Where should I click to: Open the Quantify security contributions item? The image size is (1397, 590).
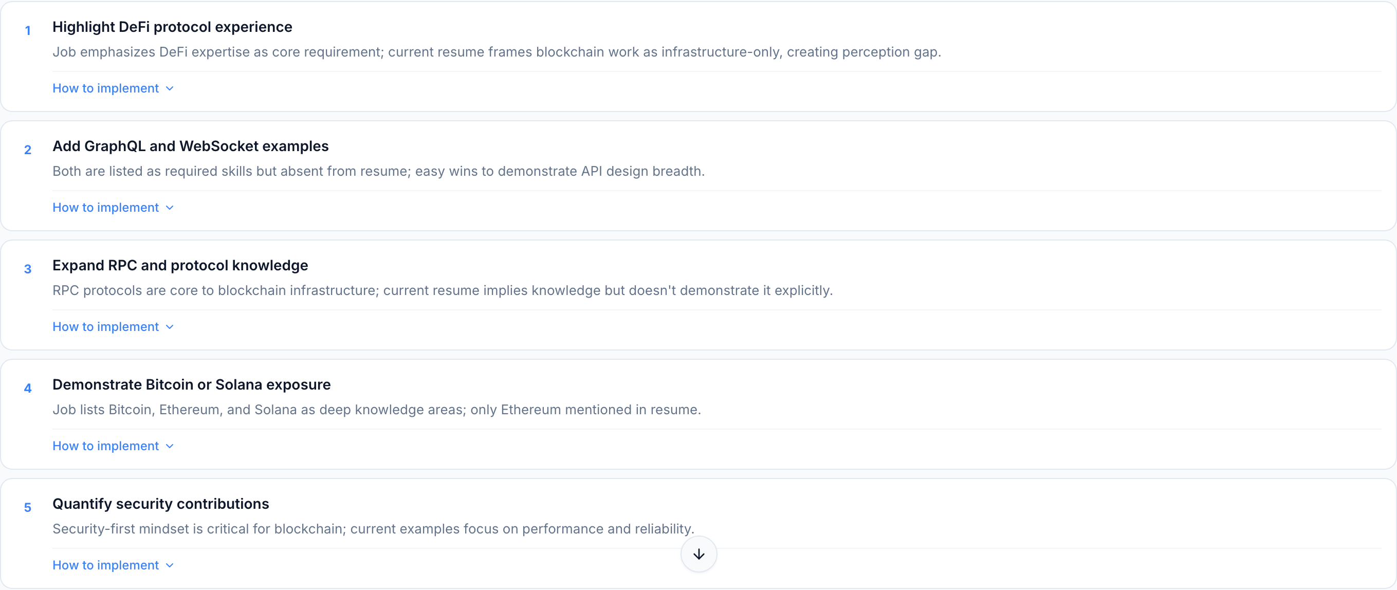pyautogui.click(x=160, y=503)
